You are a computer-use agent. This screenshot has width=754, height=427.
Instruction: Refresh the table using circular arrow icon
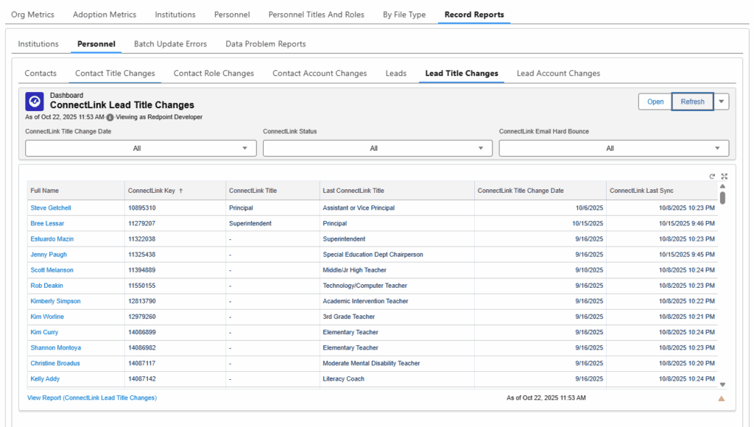pos(711,176)
